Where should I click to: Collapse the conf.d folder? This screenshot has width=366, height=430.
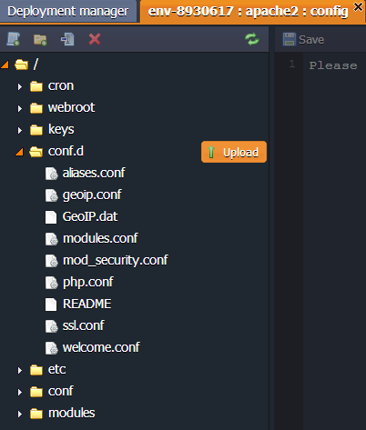tap(19, 152)
